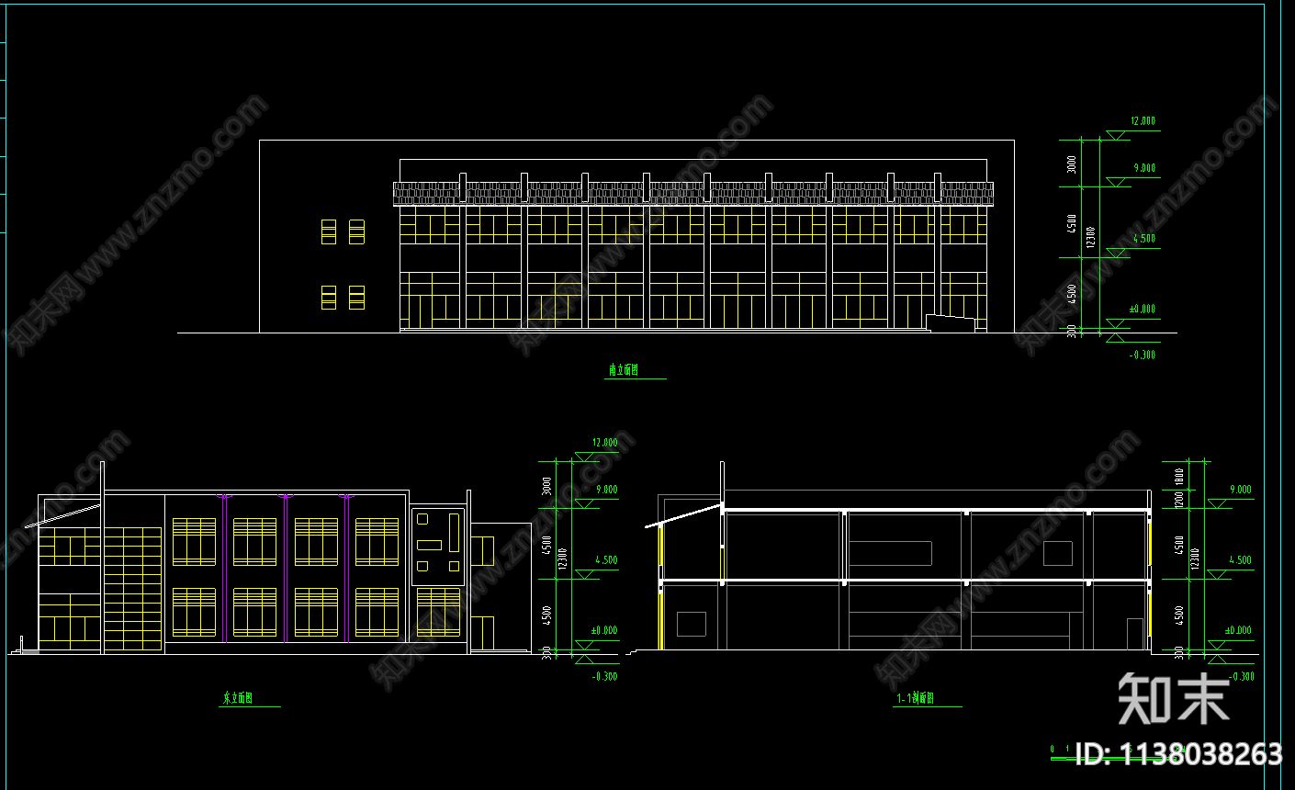Screen dimensions: 1295x790
Task: Click the 9.000 elevation label in section 1-1
Action: coord(1240,490)
